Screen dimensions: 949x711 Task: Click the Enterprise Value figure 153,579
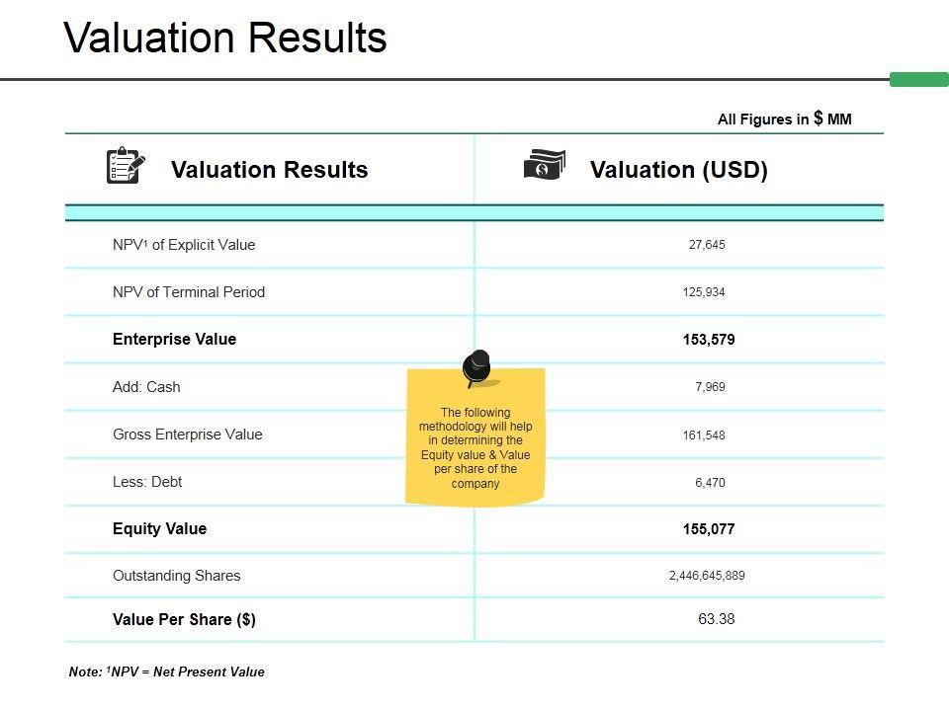pyautogui.click(x=709, y=340)
